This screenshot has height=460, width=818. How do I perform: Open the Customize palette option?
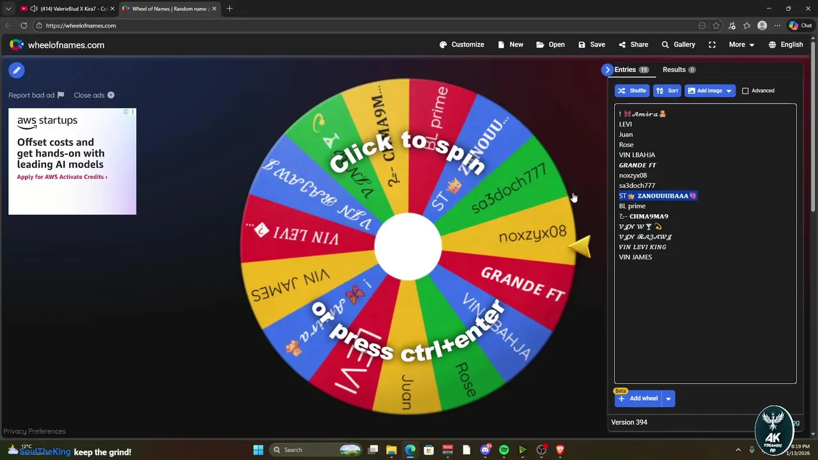tap(461, 45)
